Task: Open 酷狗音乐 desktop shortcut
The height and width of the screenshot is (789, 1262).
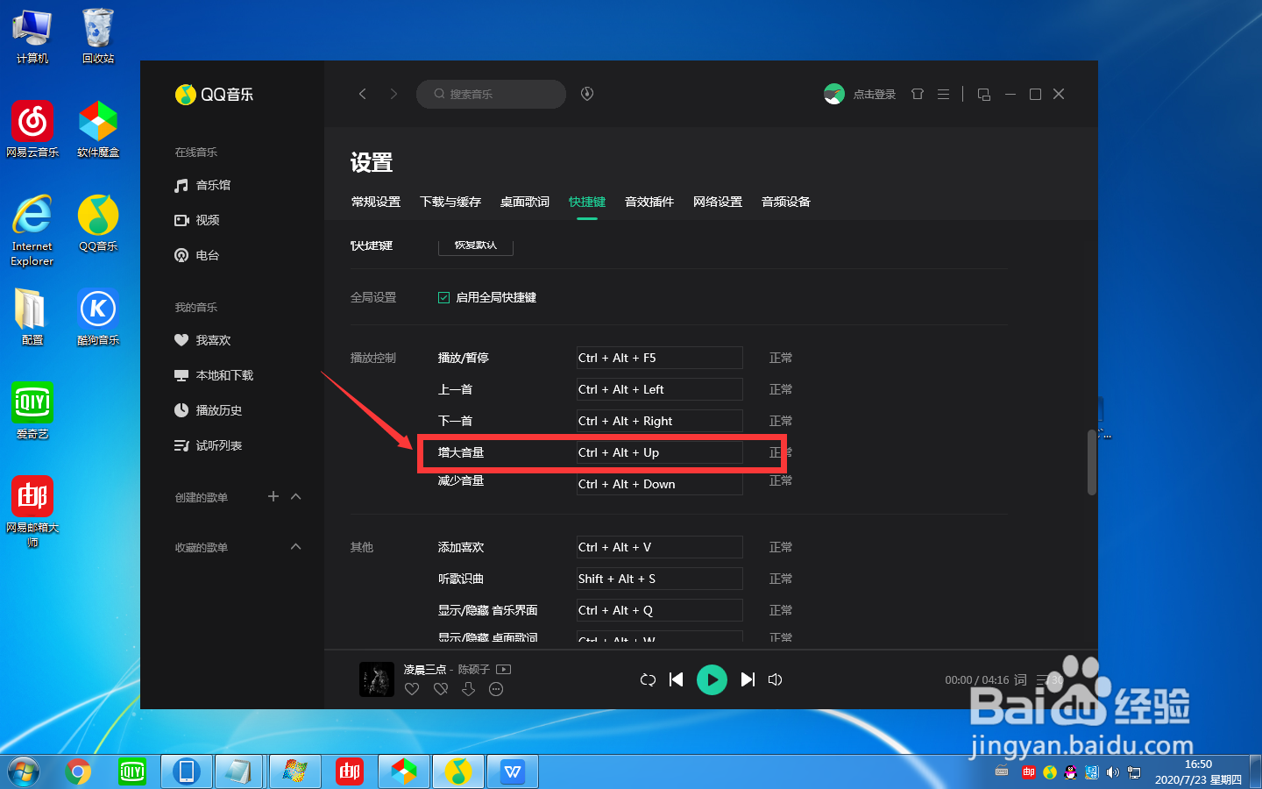Action: 98,316
